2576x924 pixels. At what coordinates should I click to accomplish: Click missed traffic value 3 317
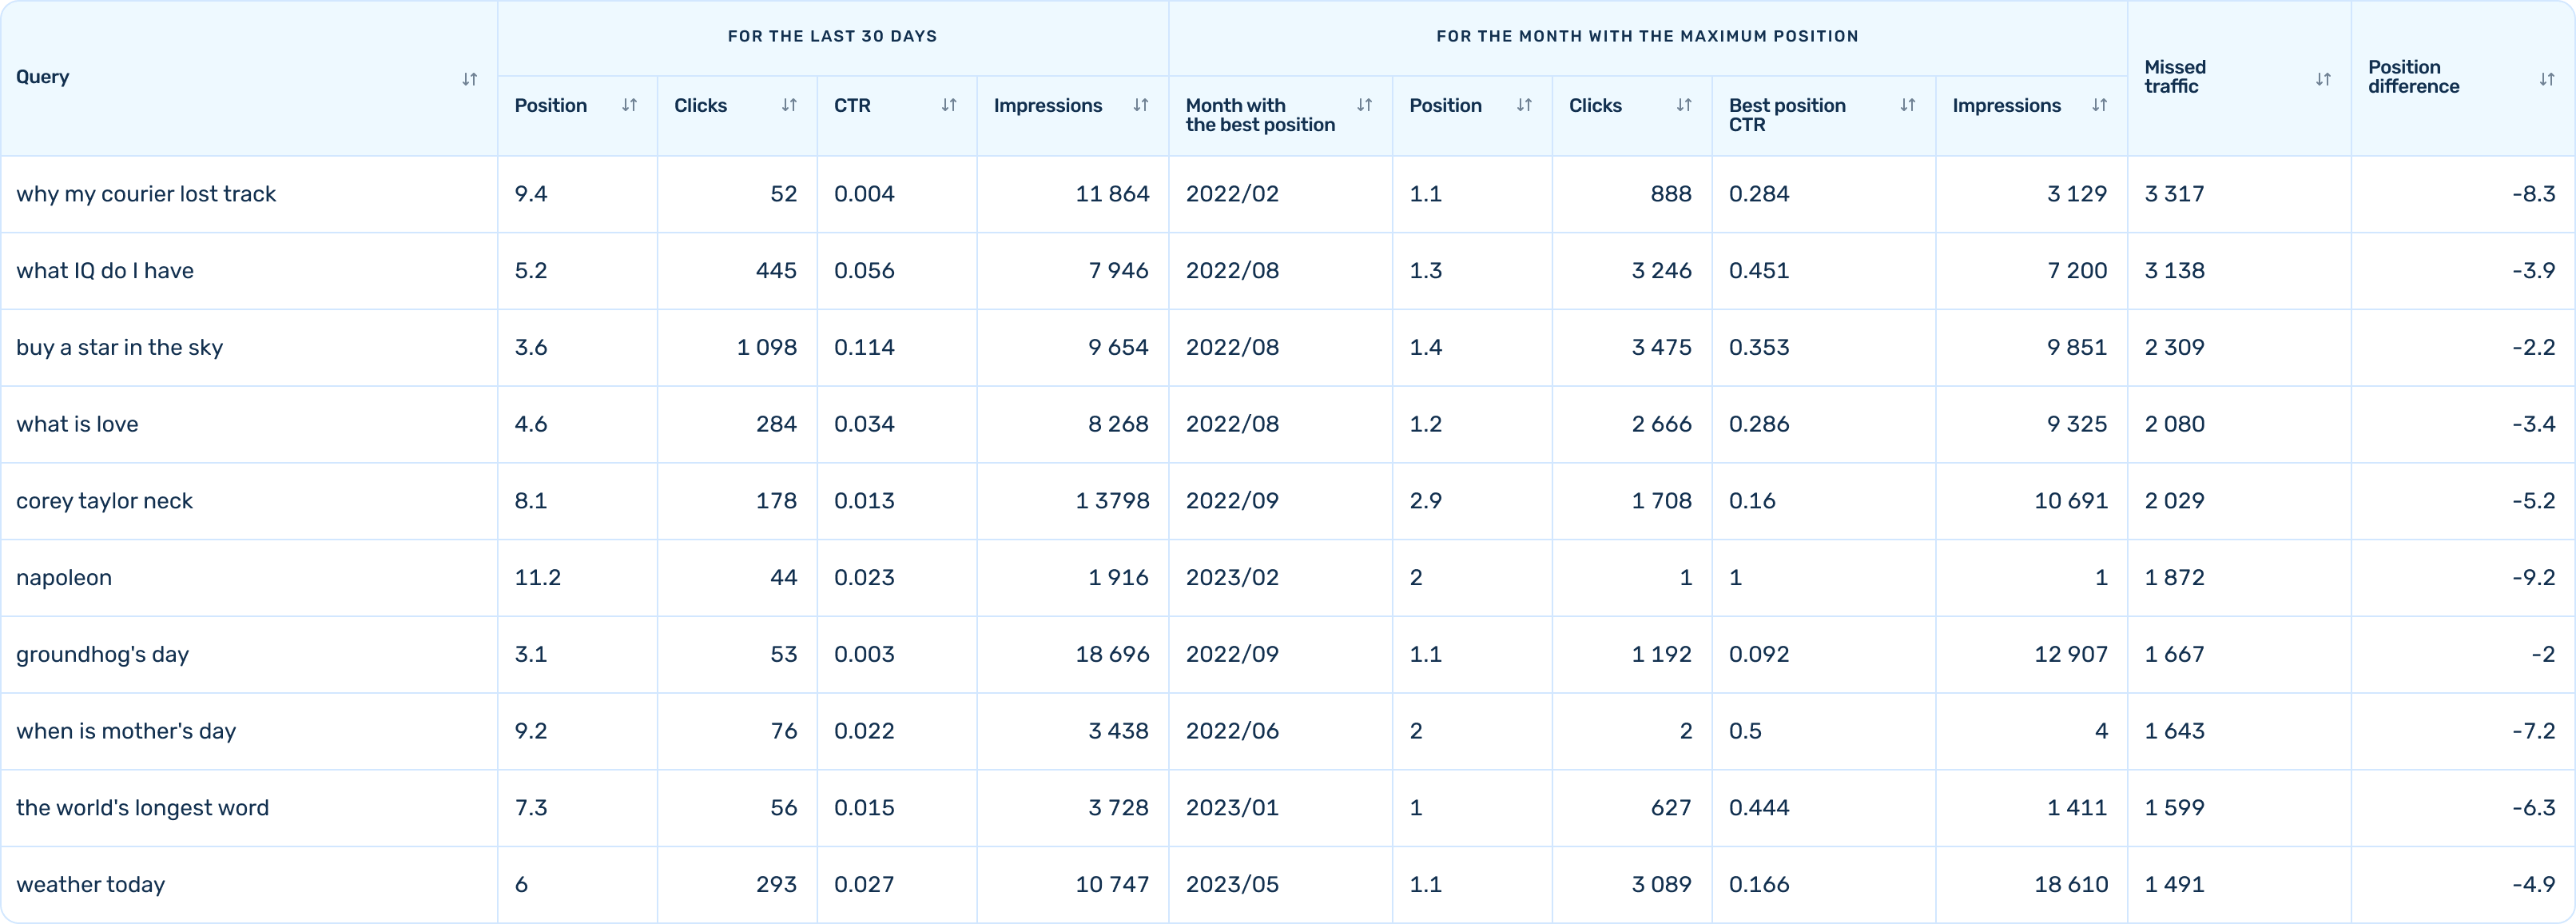pyautogui.click(x=2174, y=194)
